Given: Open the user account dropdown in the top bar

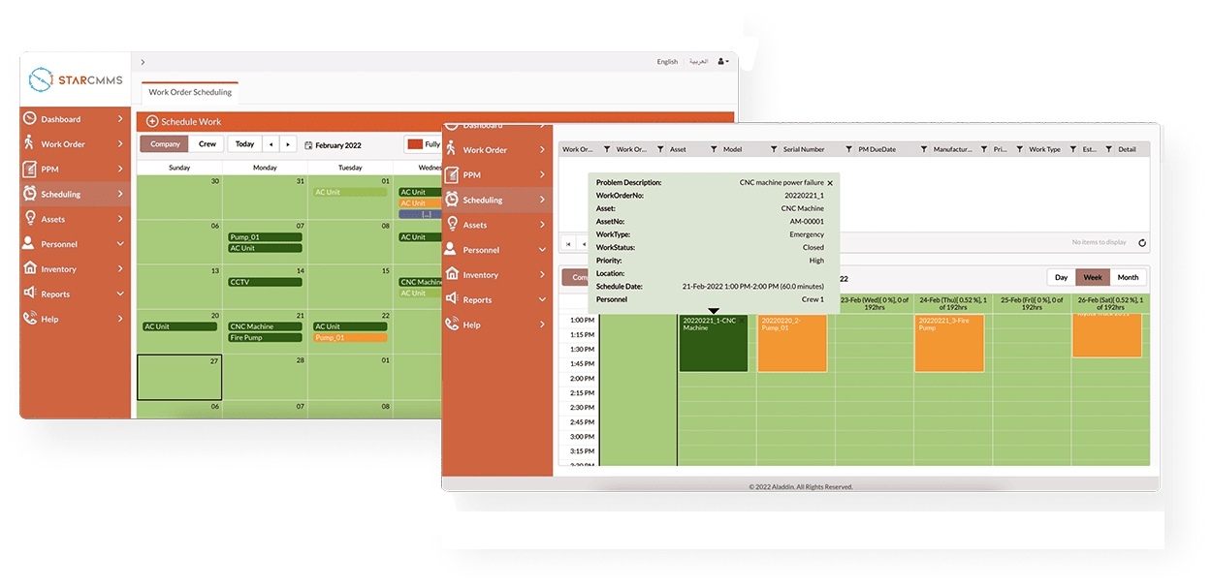Looking at the screenshot, I should click(x=723, y=61).
